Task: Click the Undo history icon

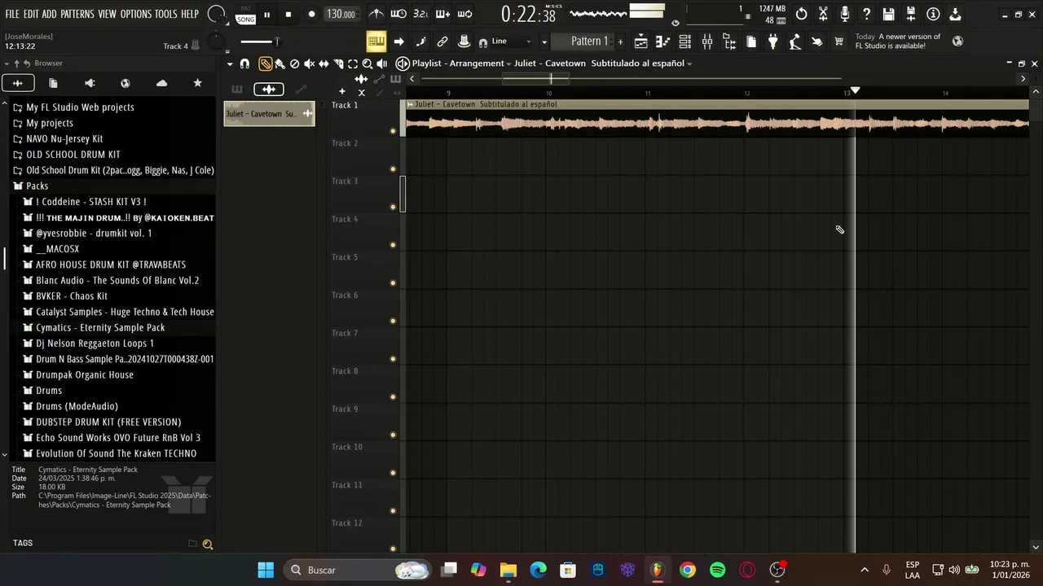Action: 802,14
